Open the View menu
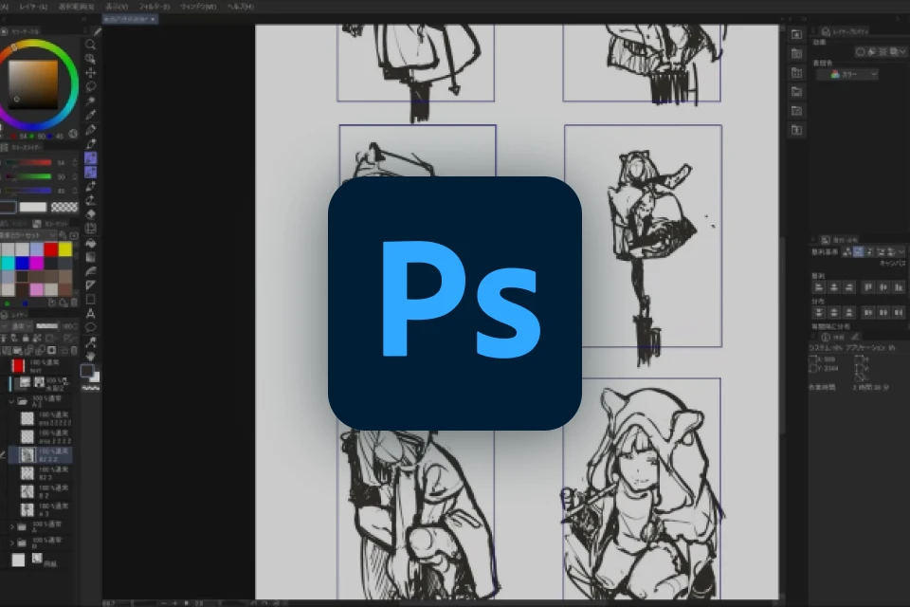This screenshot has height=607, width=910. (117, 7)
